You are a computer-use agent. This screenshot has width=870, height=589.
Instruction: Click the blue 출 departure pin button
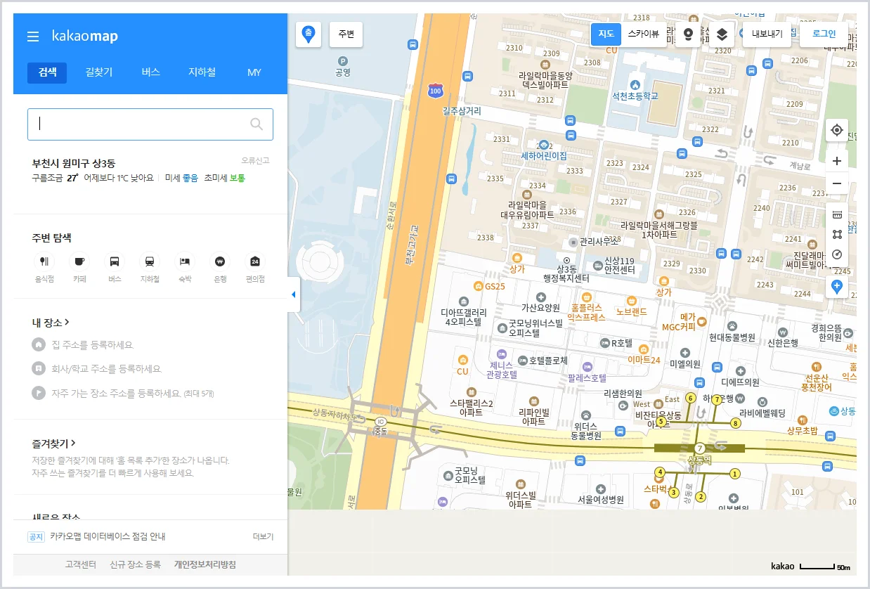coord(309,34)
